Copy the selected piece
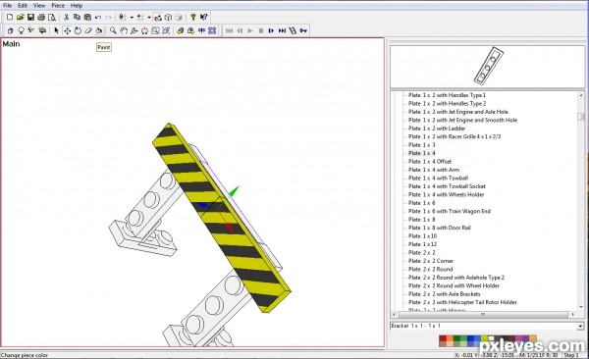This screenshot has height=359, width=589. (77, 18)
